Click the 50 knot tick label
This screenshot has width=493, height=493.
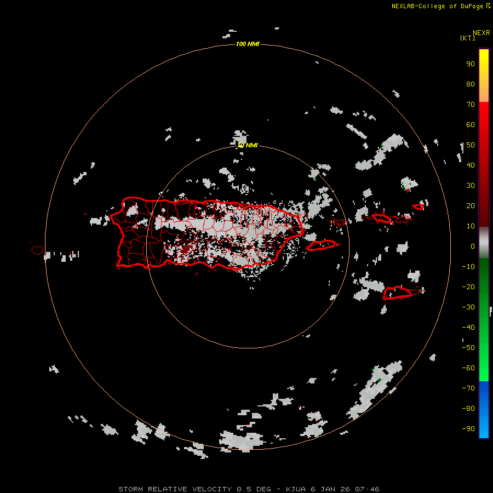tap(471, 145)
